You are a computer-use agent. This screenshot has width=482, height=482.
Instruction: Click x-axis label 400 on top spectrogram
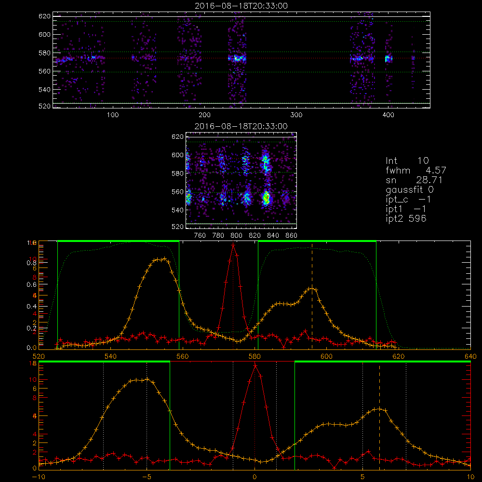pyautogui.click(x=388, y=115)
